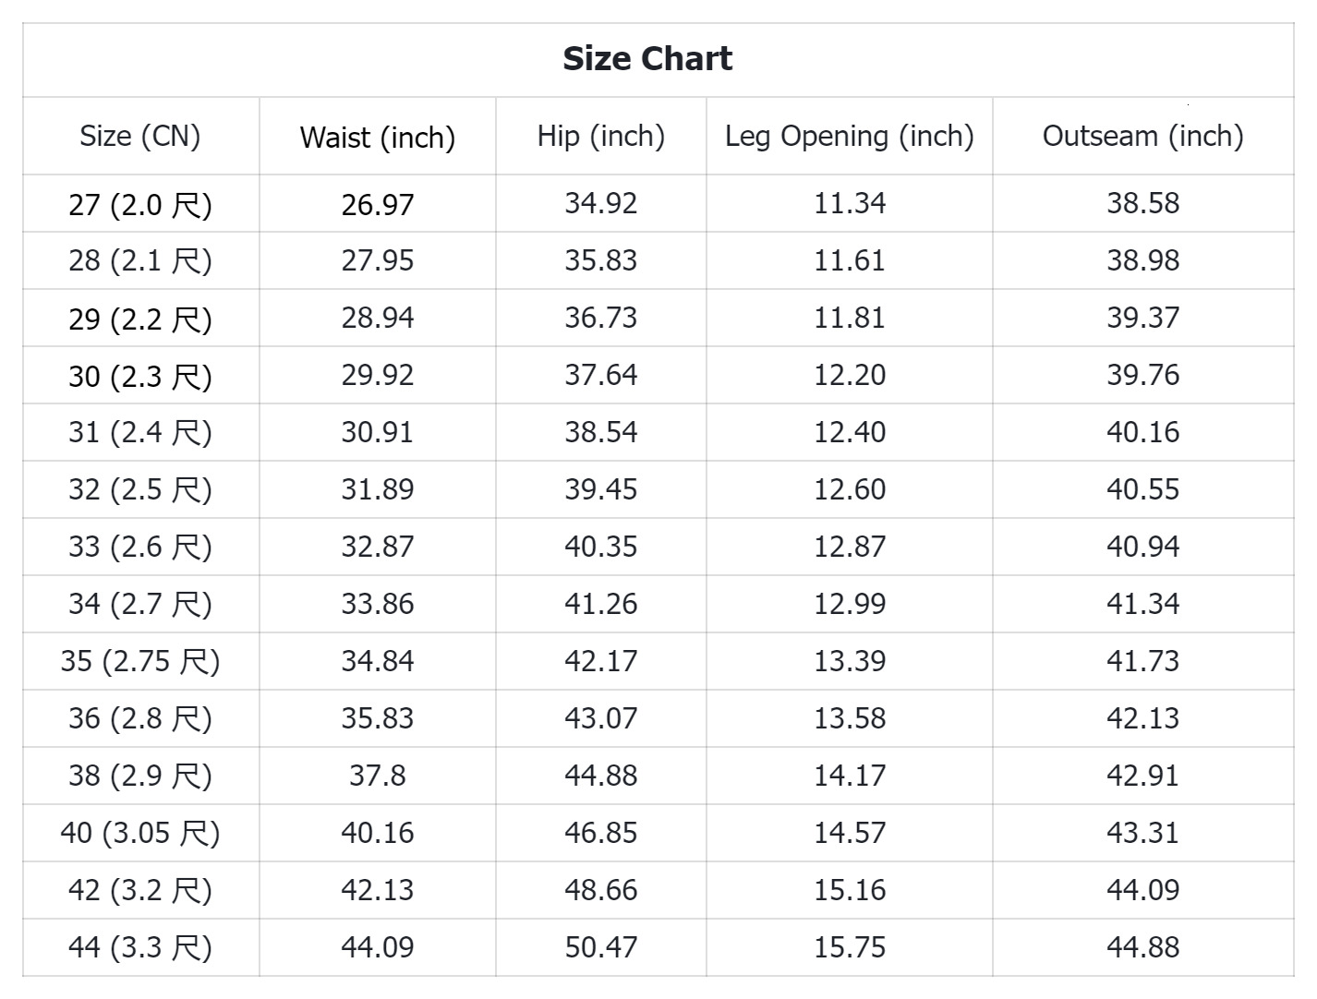Click hip value 39.45
Viewport: 1317px width, 999px height.
[601, 489]
